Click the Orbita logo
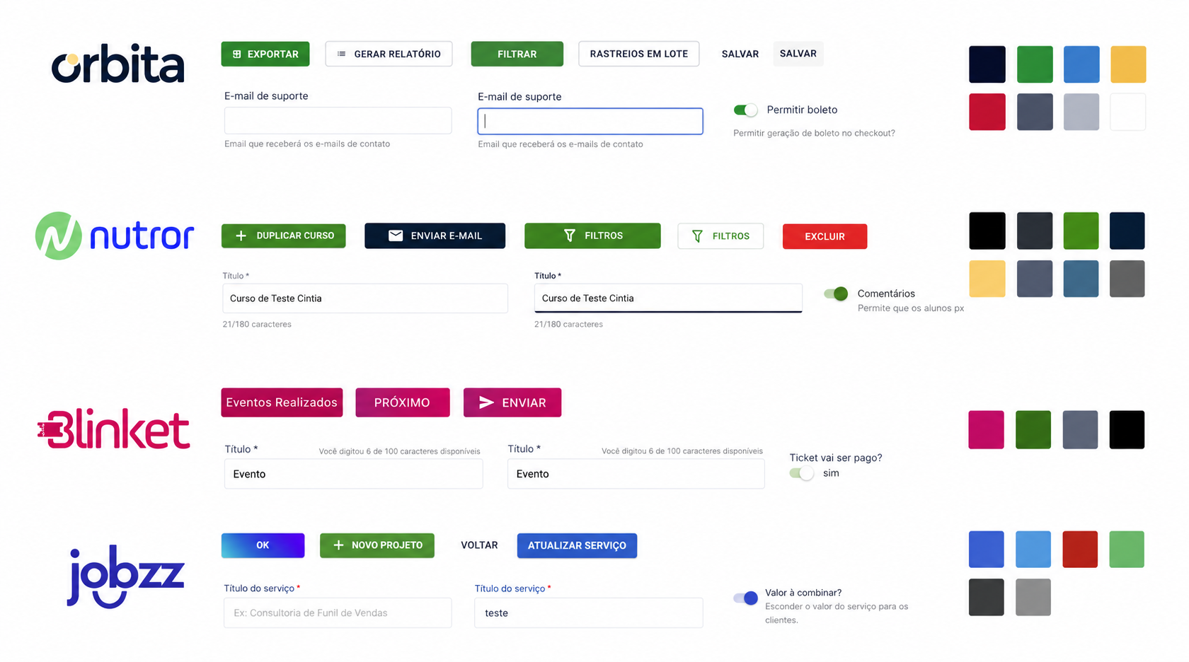 (x=117, y=64)
